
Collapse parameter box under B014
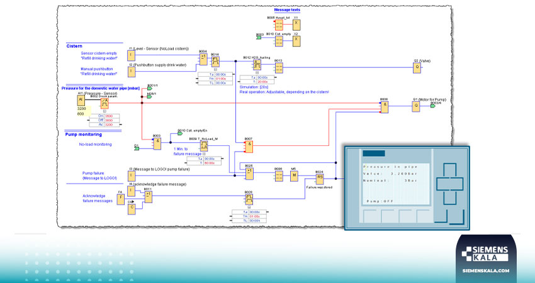215,69
